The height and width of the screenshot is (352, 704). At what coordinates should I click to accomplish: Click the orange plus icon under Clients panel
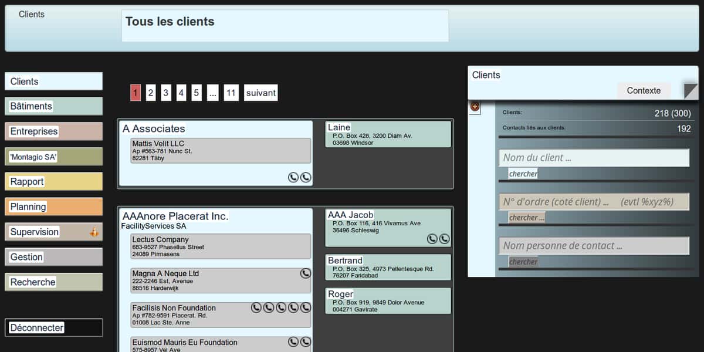tap(475, 107)
